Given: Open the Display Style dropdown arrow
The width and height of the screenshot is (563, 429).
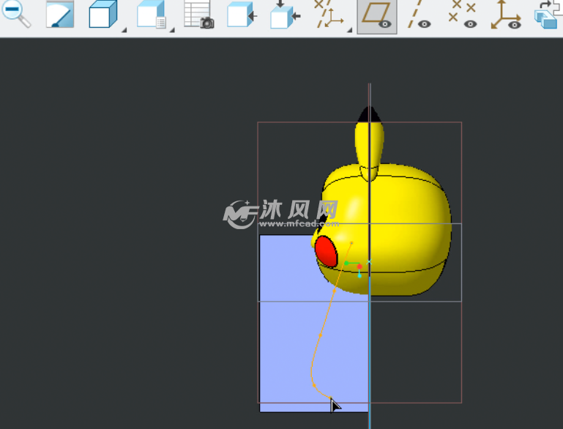Looking at the screenshot, I should [124, 30].
